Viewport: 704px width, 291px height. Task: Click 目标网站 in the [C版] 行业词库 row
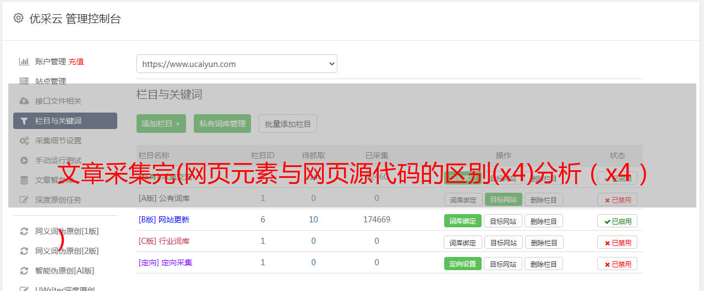pos(503,242)
